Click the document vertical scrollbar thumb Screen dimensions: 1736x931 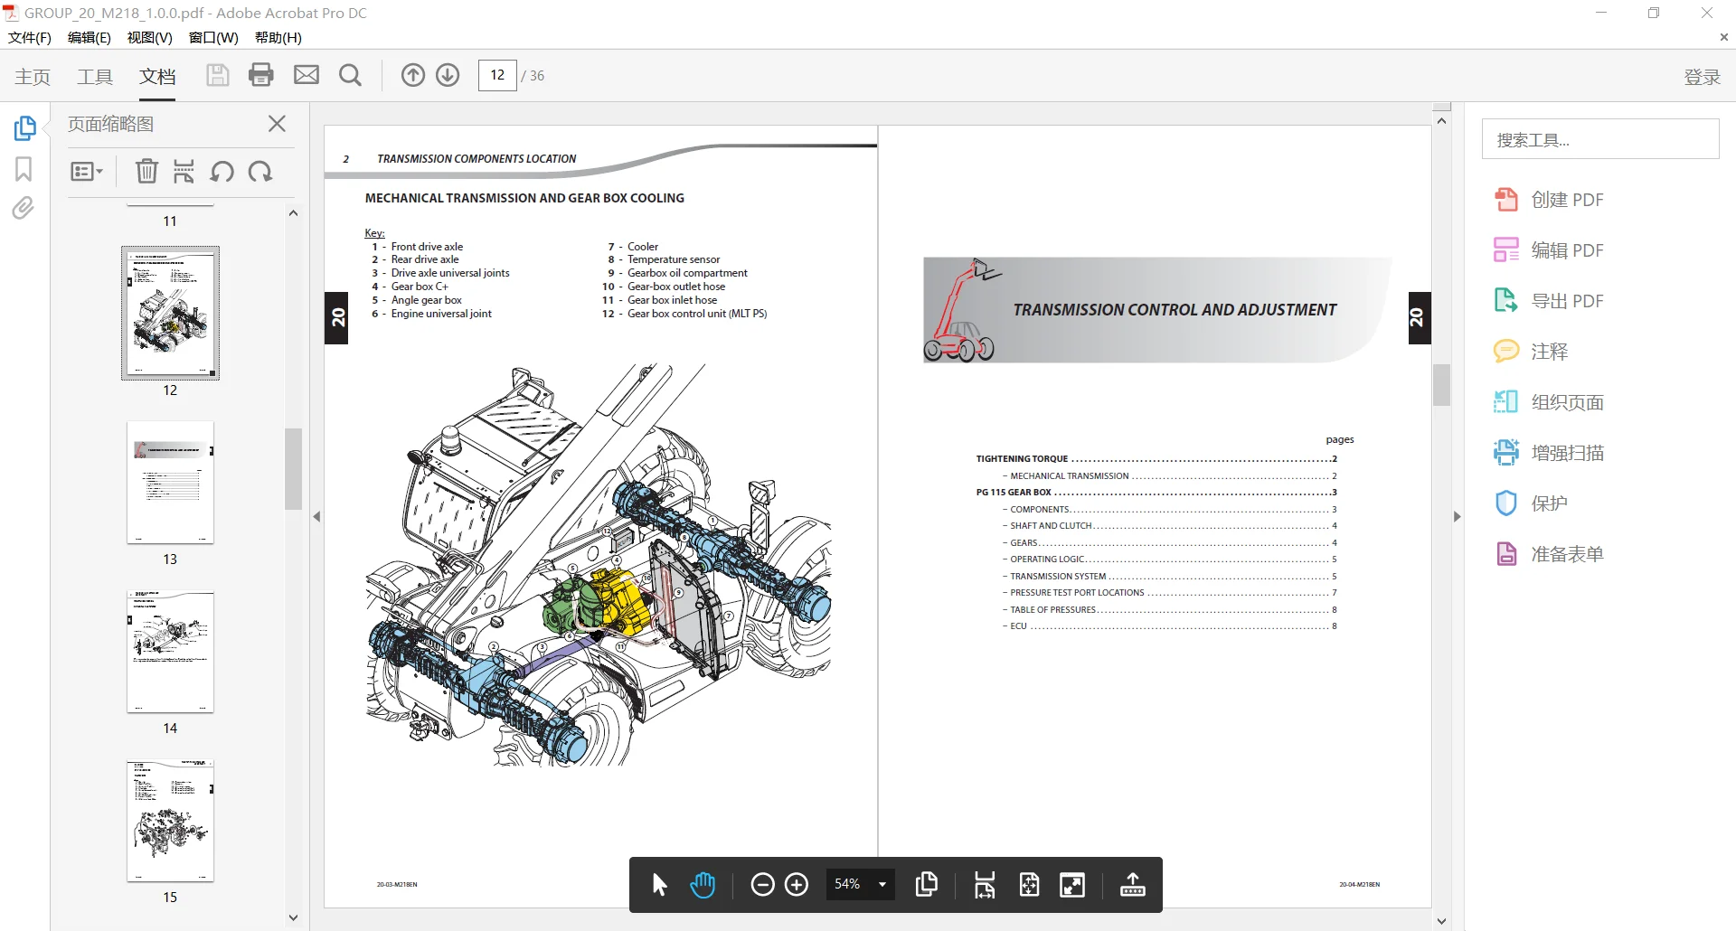pos(1442,385)
